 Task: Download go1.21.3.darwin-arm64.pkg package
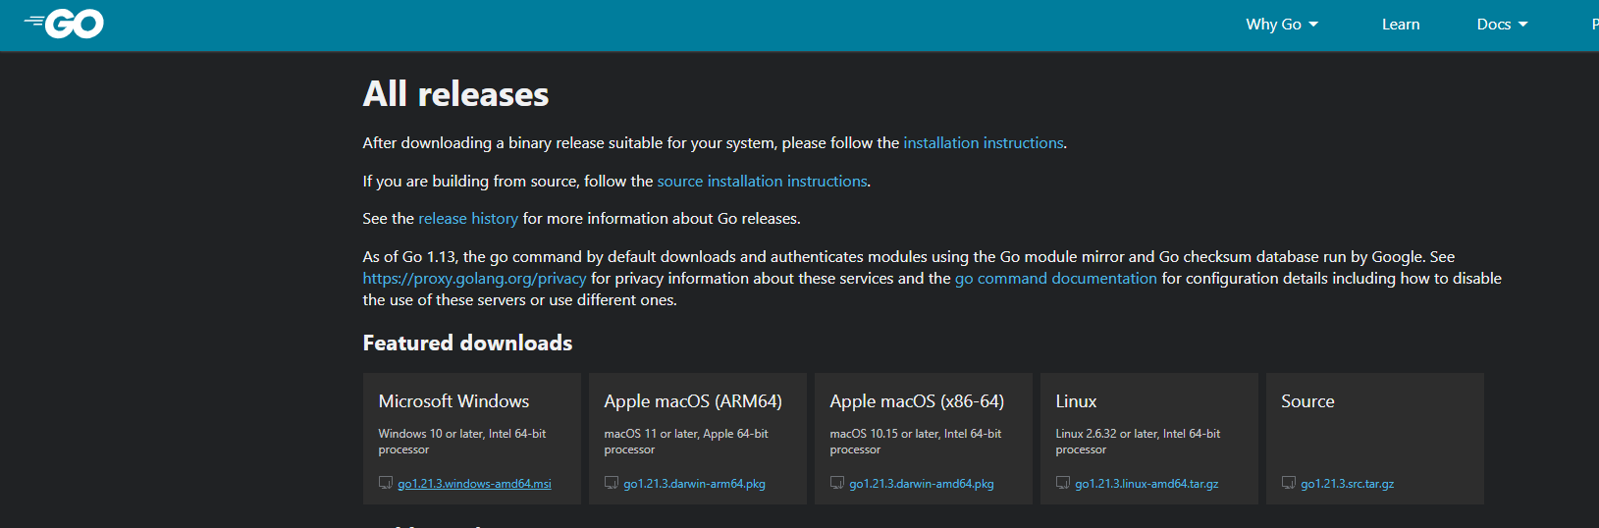694,484
